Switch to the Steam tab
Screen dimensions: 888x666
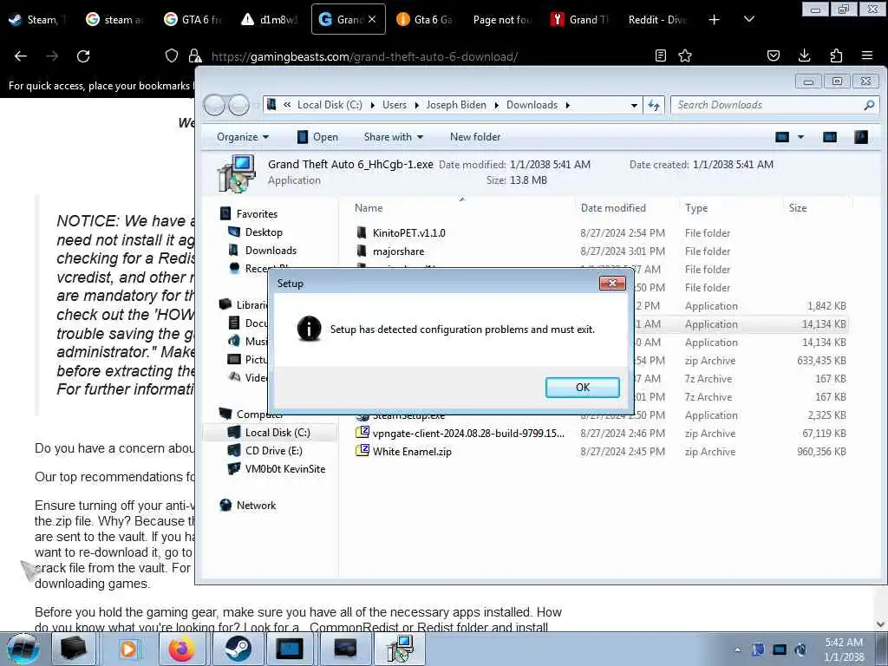click(x=38, y=20)
